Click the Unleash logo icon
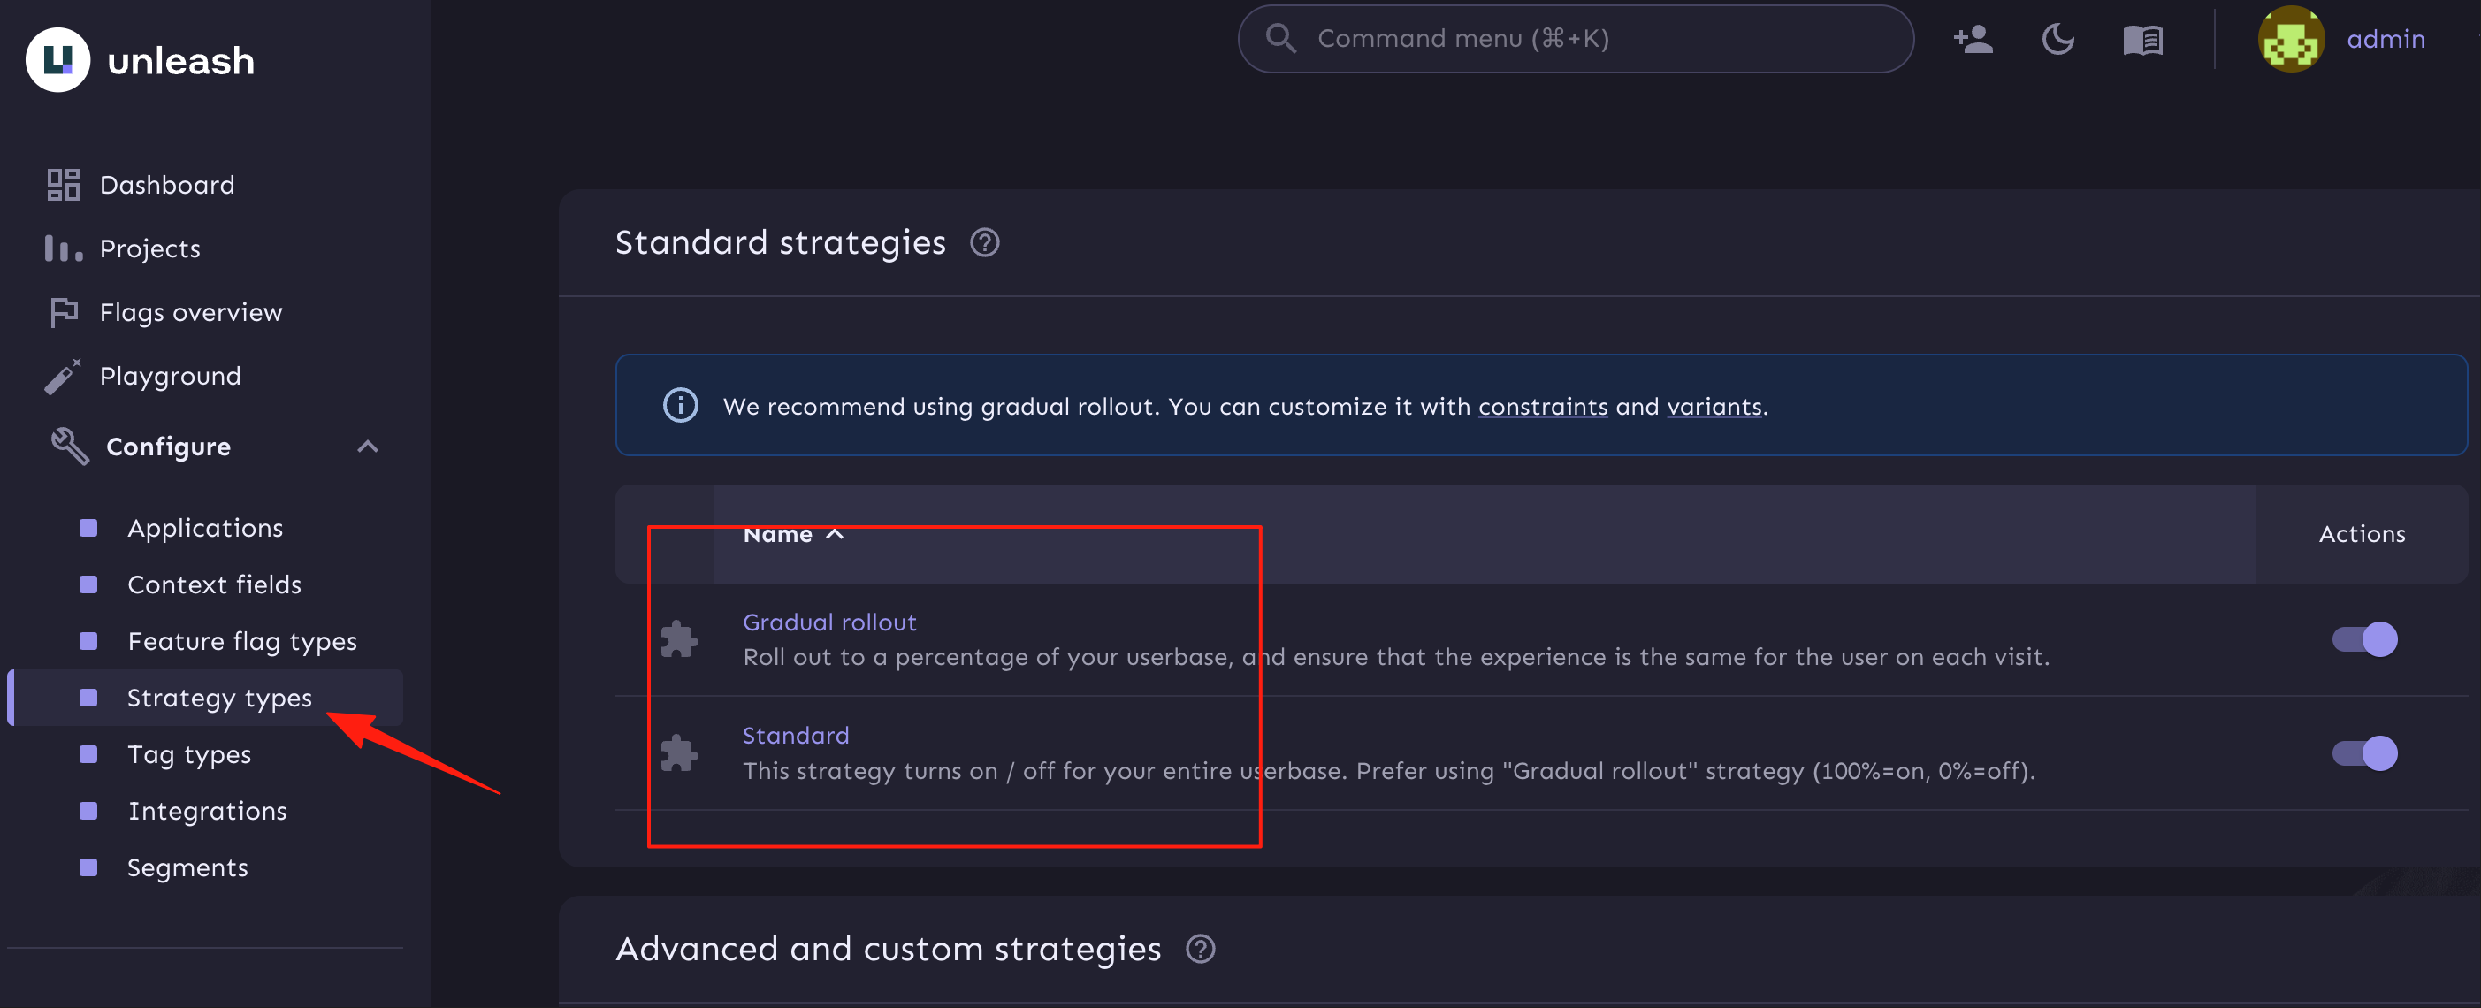 57,60
